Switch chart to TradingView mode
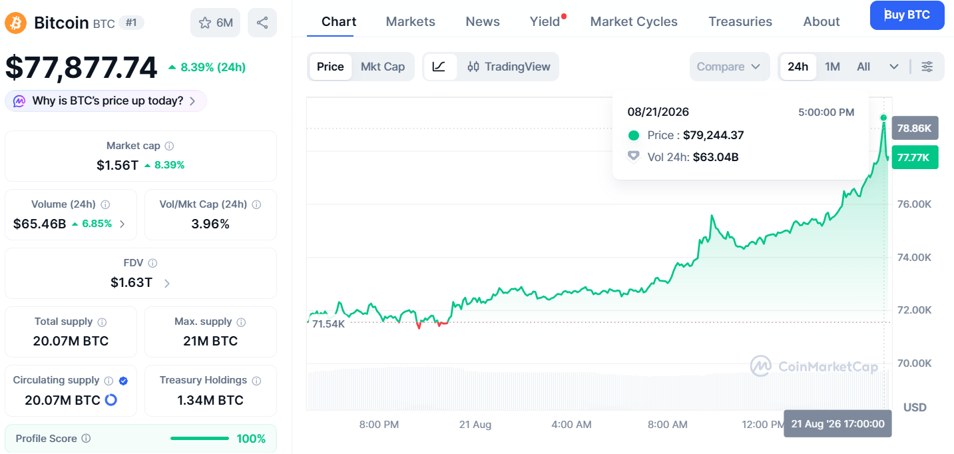This screenshot has height=454, width=954. (509, 67)
